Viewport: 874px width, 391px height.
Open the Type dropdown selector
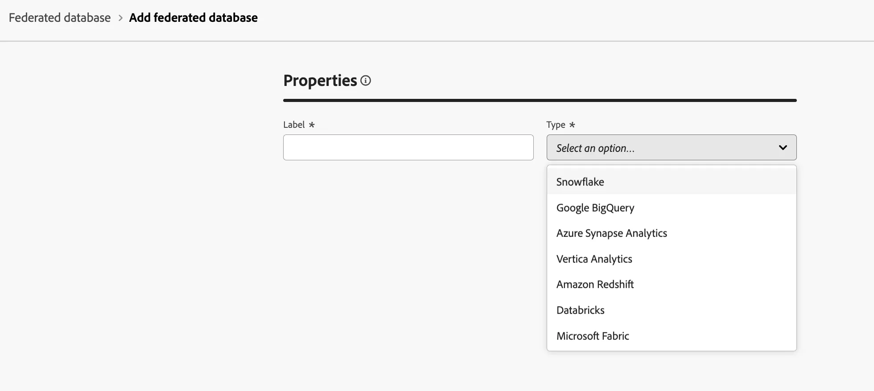672,147
